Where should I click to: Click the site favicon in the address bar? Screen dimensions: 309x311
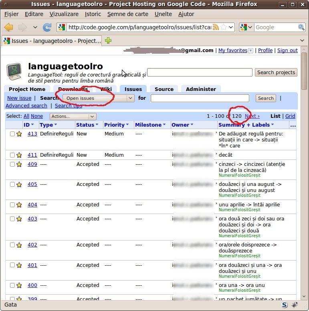pos(62,27)
